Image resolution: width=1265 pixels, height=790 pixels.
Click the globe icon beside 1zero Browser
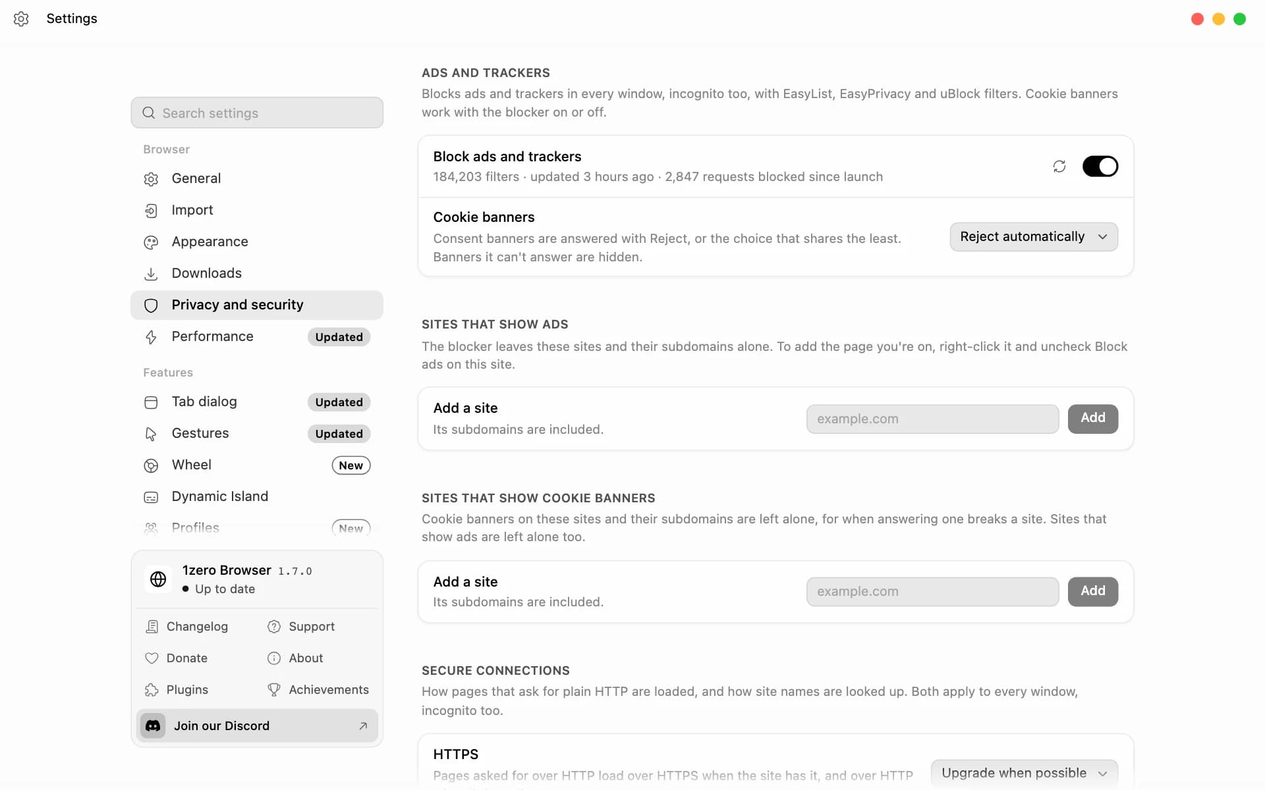coord(158,579)
